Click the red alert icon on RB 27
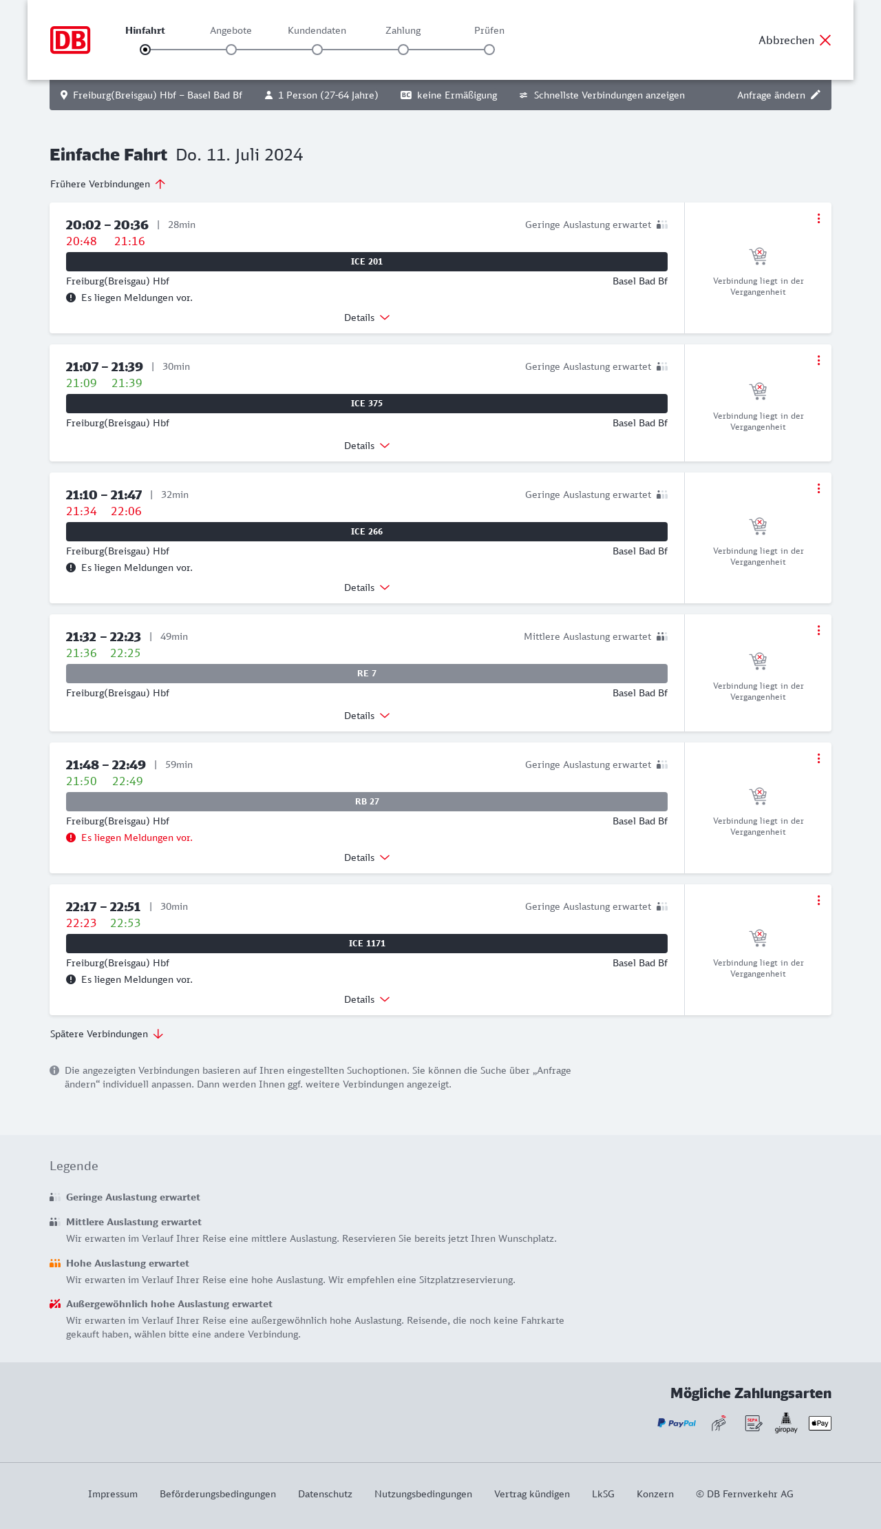The image size is (881, 1529). (71, 838)
